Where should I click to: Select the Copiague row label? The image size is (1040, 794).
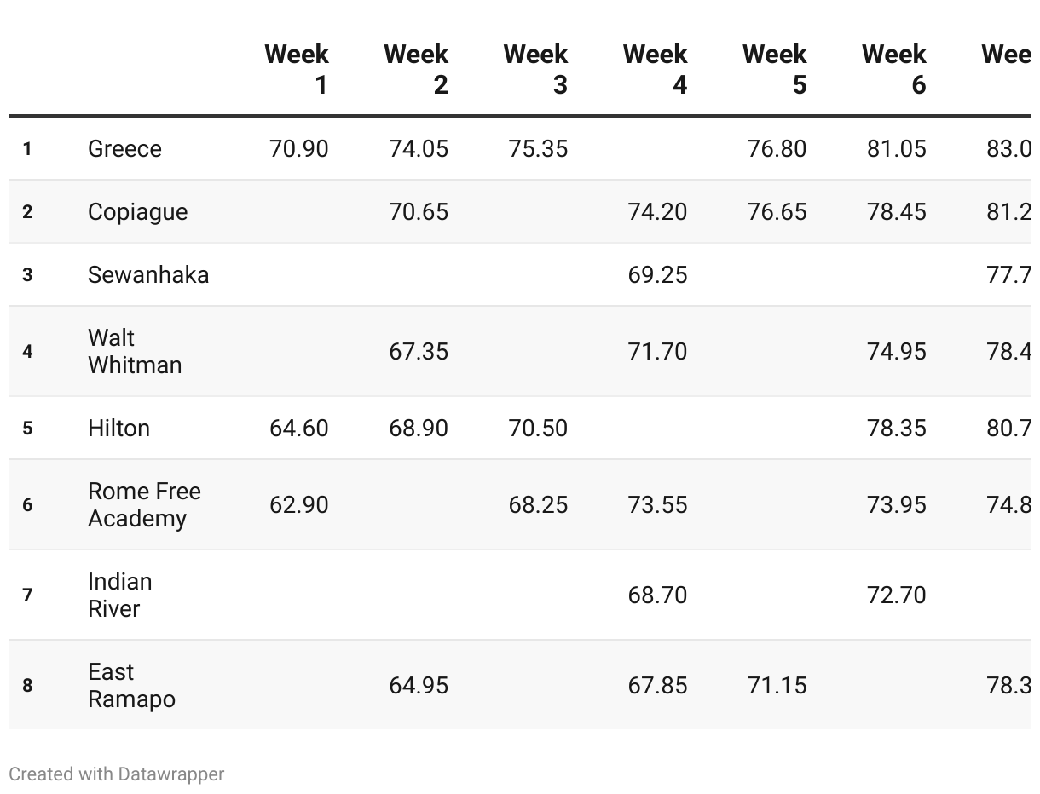(x=137, y=212)
